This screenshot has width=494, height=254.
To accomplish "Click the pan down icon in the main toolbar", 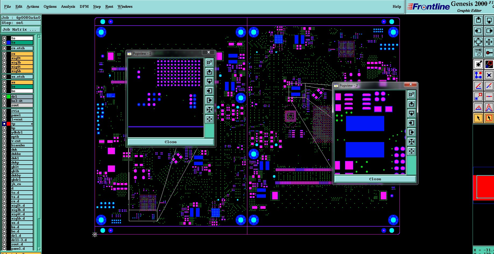I will pos(489,20).
